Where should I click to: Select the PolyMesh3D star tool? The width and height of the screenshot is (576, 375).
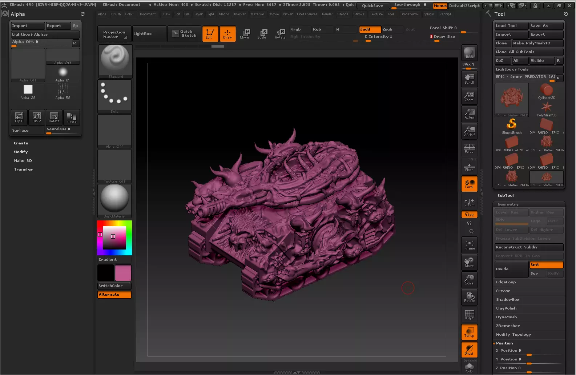pos(547,108)
